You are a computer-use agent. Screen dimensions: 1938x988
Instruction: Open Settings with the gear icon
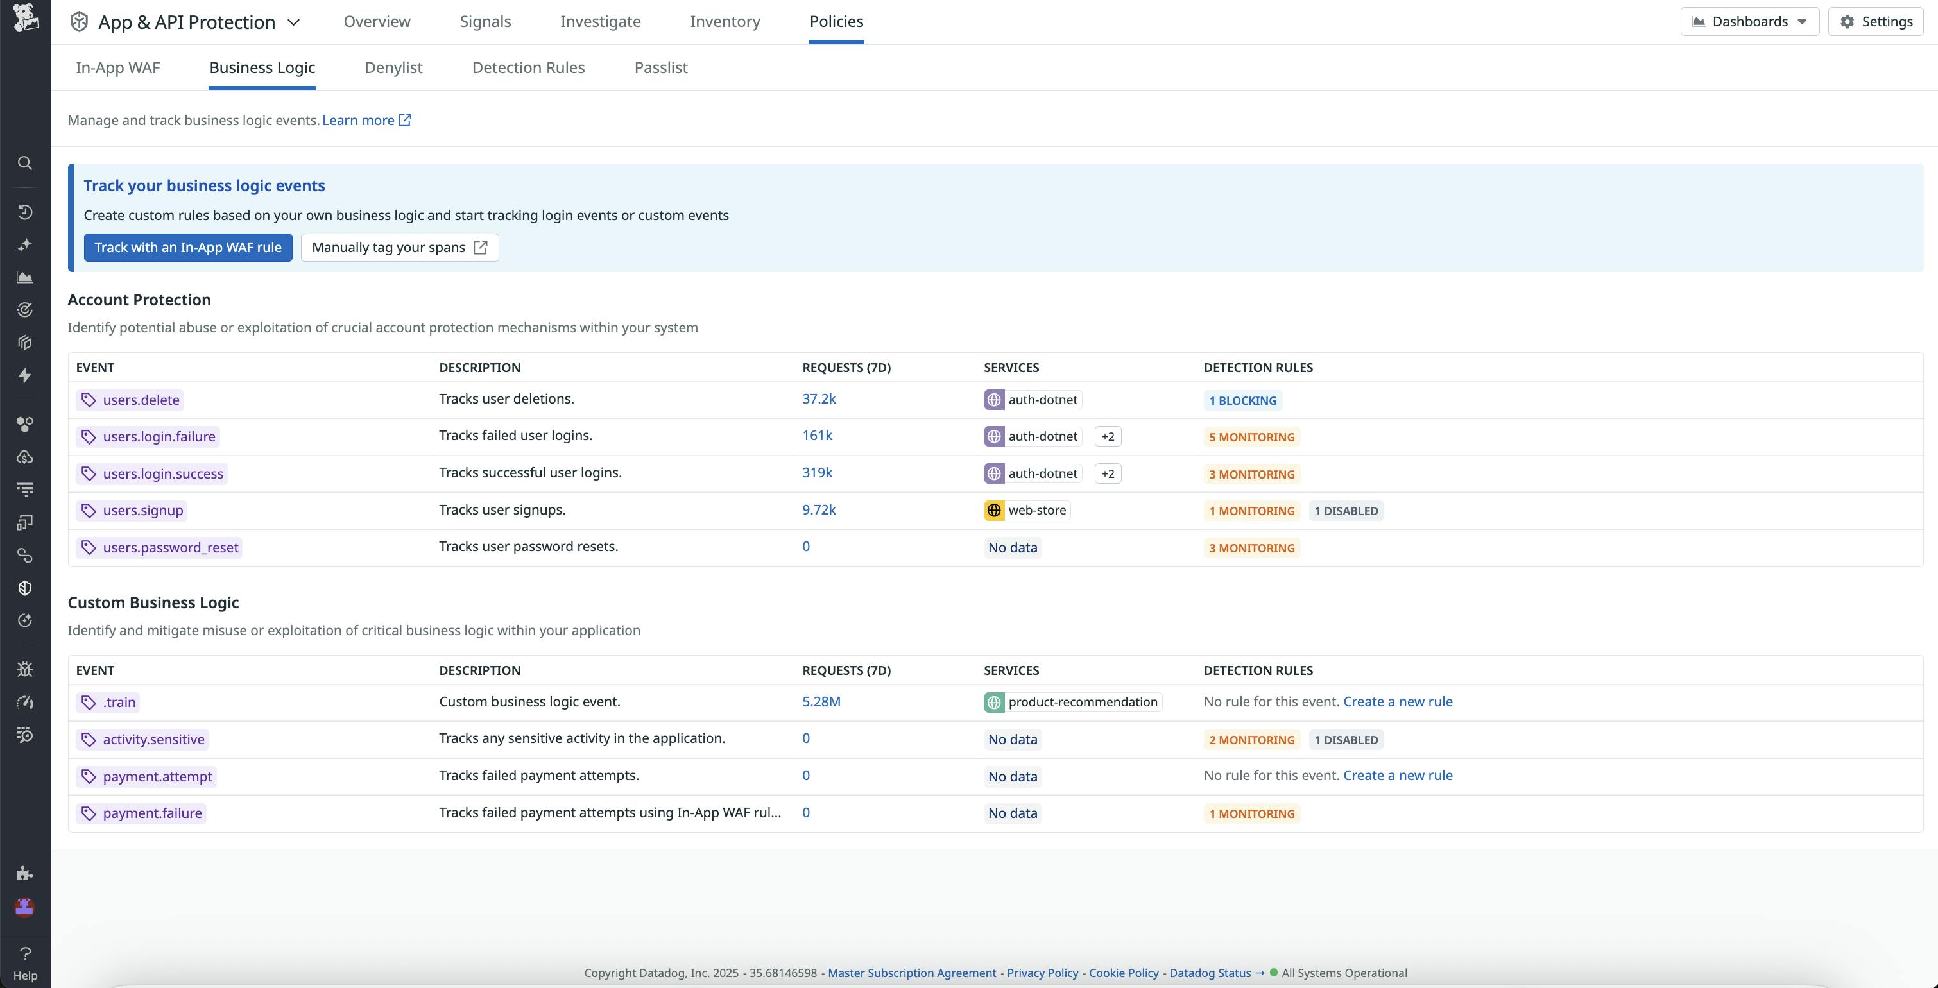pos(1875,21)
